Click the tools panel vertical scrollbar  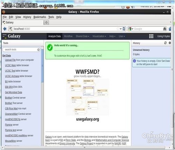pyautogui.click(x=42, y=65)
